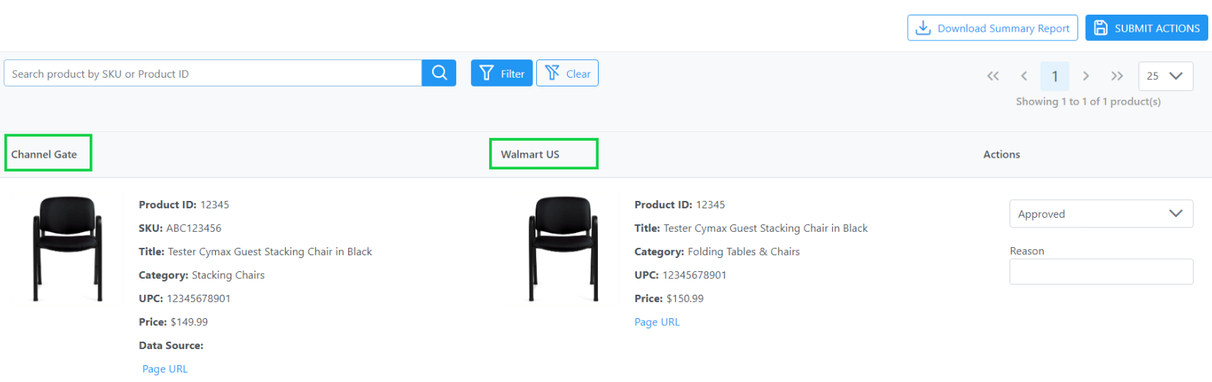Open the Channel Gate product Page URL
This screenshot has height=382, width=1212.
click(165, 369)
